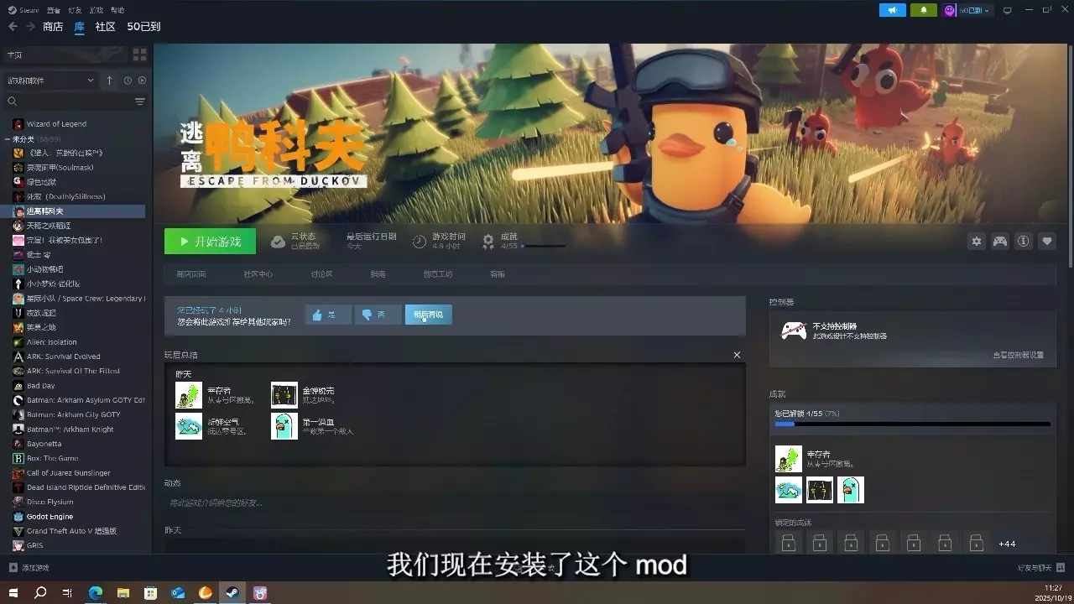
Task: Add game to favorites with heart icon
Action: coord(1047,241)
